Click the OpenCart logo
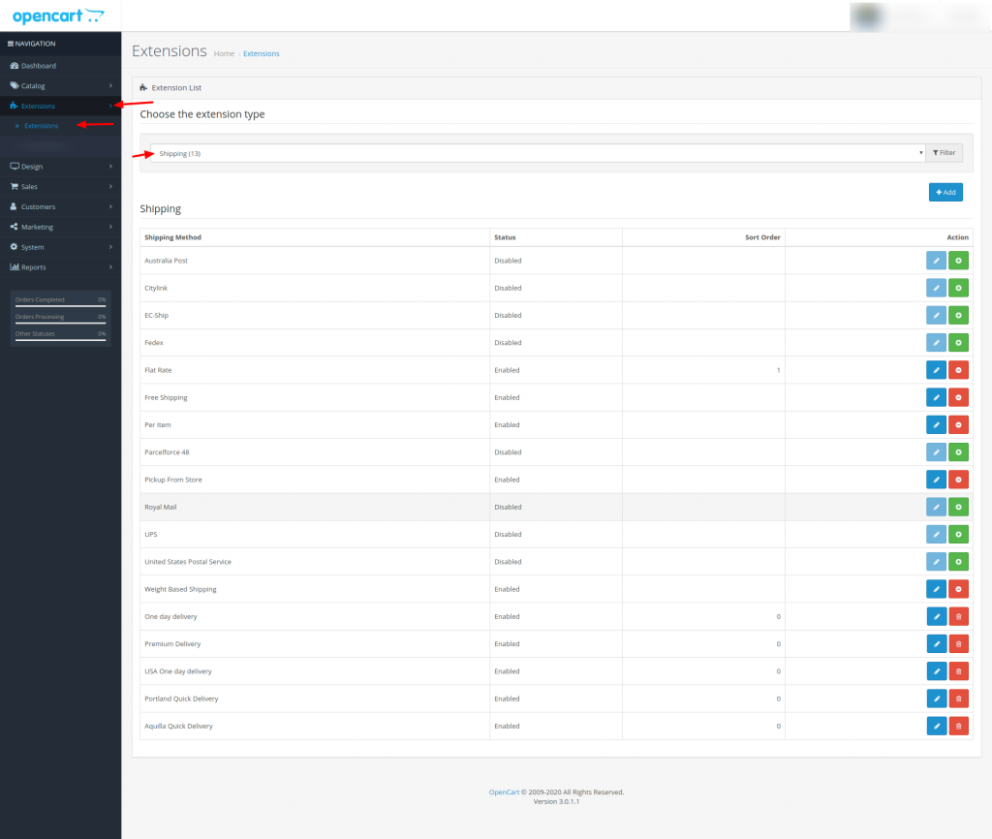Screen dimensions: 992x839 (58, 16)
